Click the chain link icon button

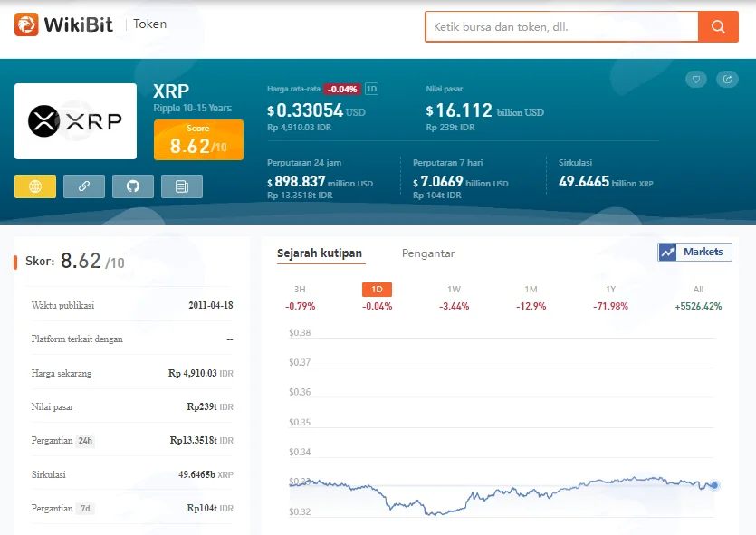coord(84,186)
